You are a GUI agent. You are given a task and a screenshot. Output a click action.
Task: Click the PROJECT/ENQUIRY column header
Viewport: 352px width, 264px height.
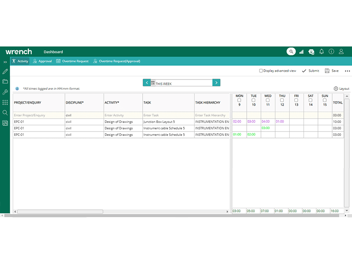click(39, 103)
